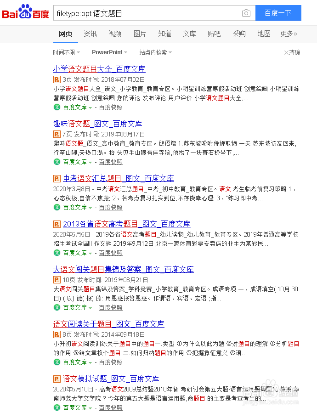Expand 百度文库 source arrow under 2019各省语文高考题目
This screenshot has width=317, height=413.
(x=90, y=254)
